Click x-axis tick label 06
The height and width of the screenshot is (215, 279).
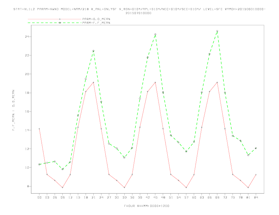[55, 197]
